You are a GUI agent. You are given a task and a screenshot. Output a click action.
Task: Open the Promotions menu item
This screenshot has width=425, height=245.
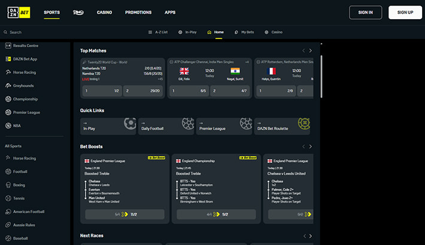138,13
